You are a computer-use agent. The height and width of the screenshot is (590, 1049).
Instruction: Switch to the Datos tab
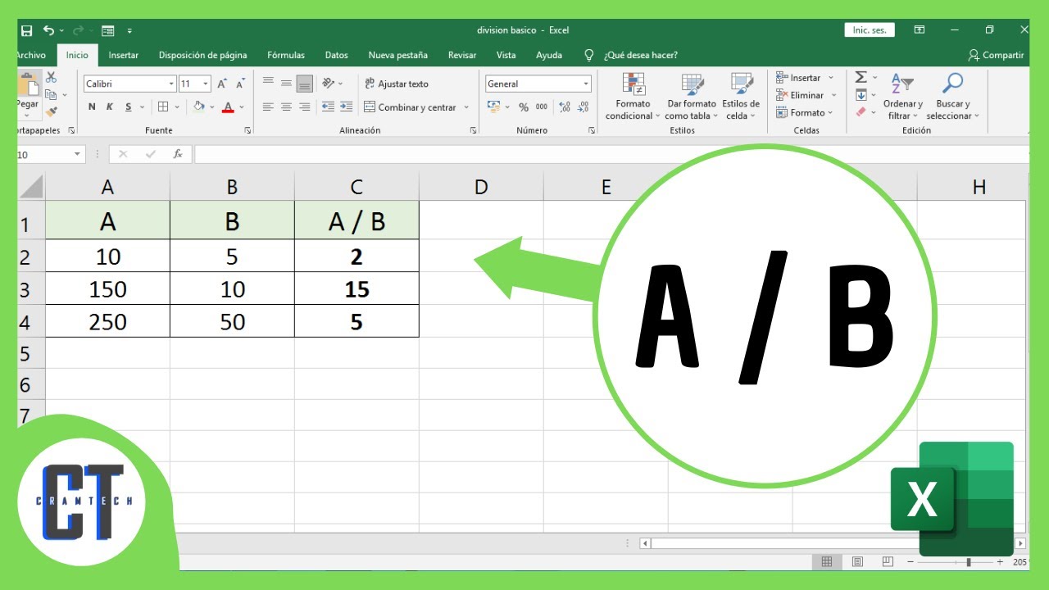(336, 55)
